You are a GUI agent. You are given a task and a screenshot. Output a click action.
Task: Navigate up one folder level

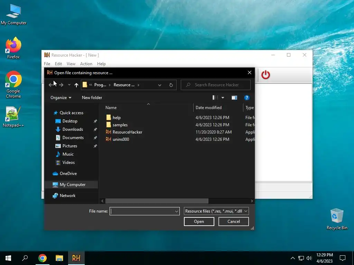coord(76,85)
